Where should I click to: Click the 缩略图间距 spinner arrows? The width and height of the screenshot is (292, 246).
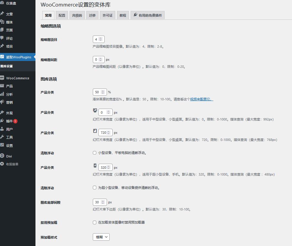click(100, 60)
